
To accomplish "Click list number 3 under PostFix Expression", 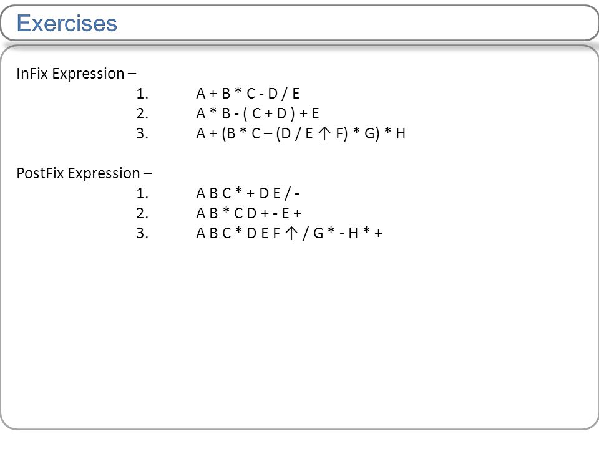I will point(142,233).
